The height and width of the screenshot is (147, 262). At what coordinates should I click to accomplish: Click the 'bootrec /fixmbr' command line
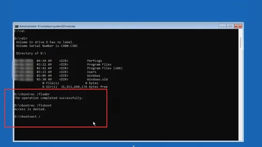[x=32, y=94]
